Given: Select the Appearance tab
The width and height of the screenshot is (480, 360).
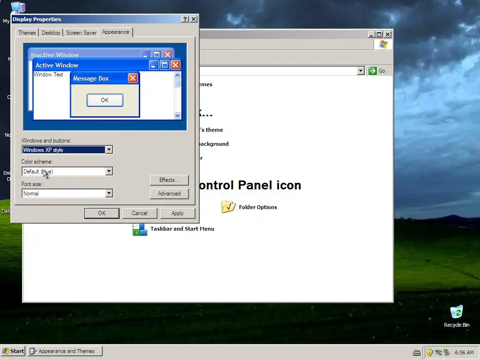Looking at the screenshot, I should 116,32.
